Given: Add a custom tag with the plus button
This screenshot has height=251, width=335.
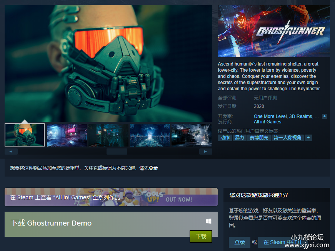Looking at the screenshot, I should [308, 138].
